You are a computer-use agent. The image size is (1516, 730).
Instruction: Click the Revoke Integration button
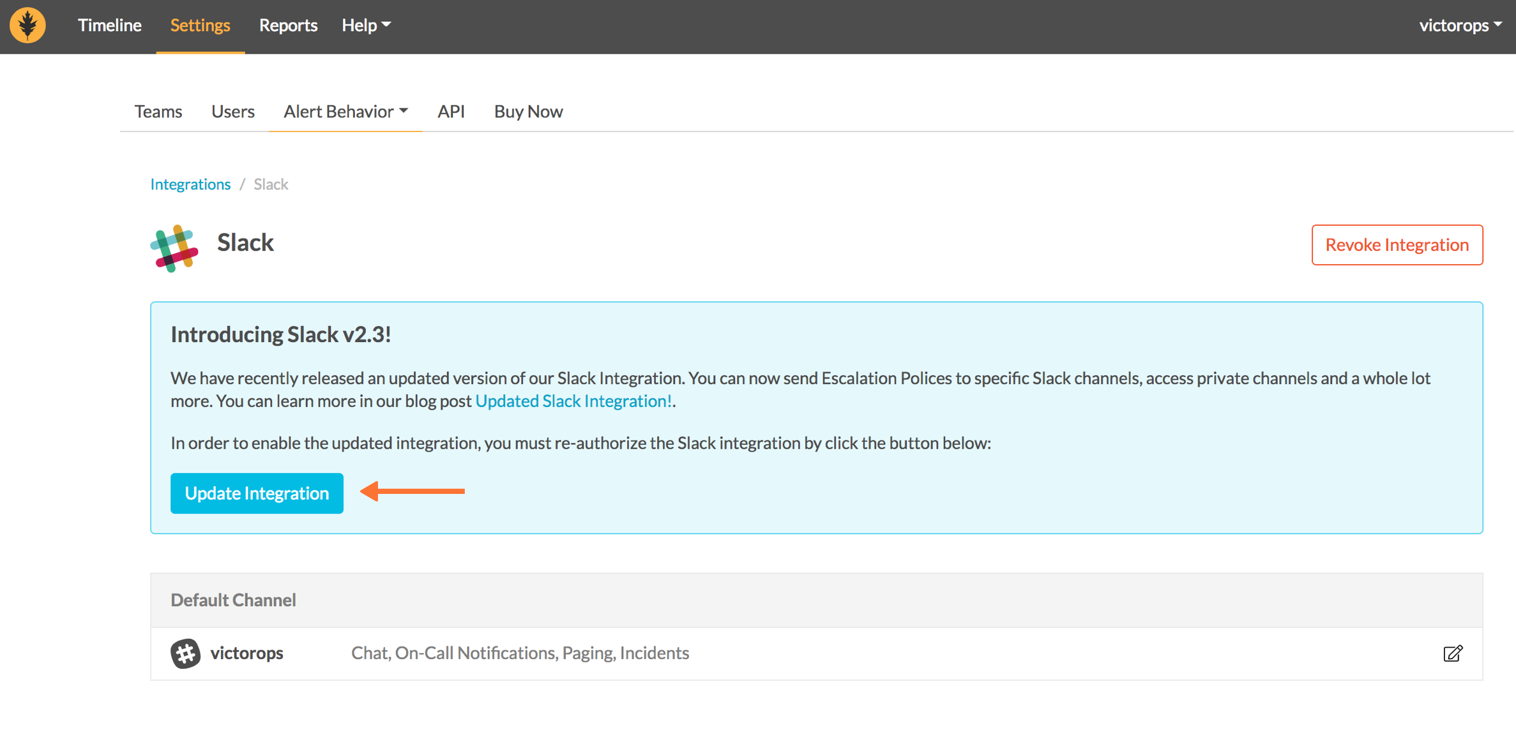[x=1397, y=245]
